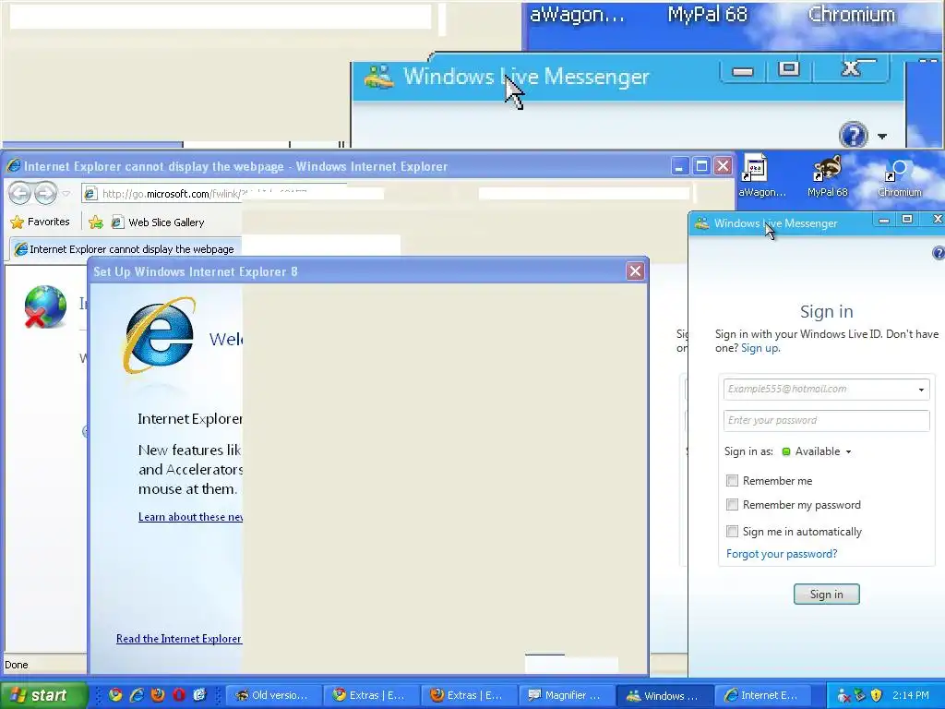Follow the 'Forgot your password?' link

pyautogui.click(x=782, y=554)
